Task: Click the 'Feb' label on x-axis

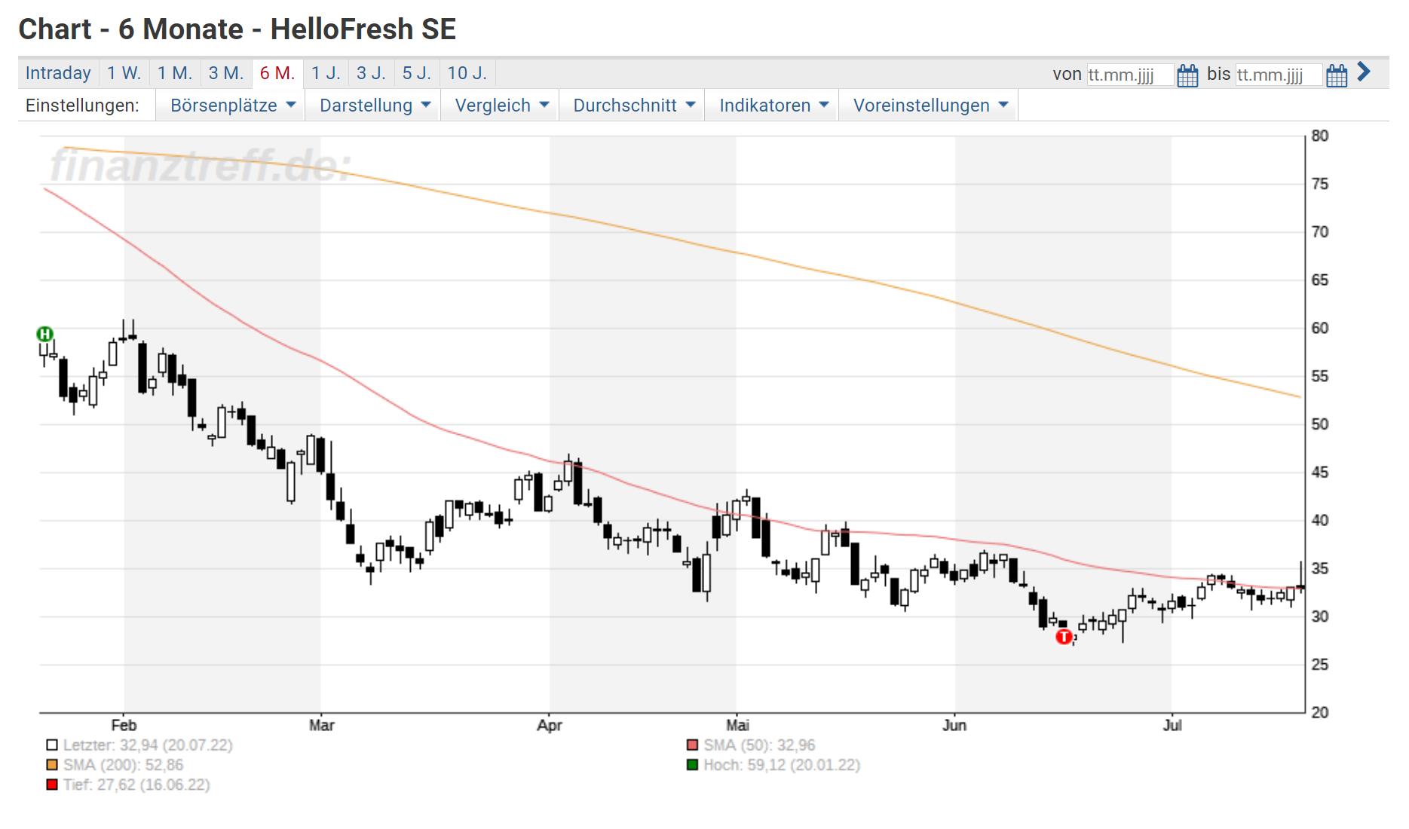Action: (124, 725)
